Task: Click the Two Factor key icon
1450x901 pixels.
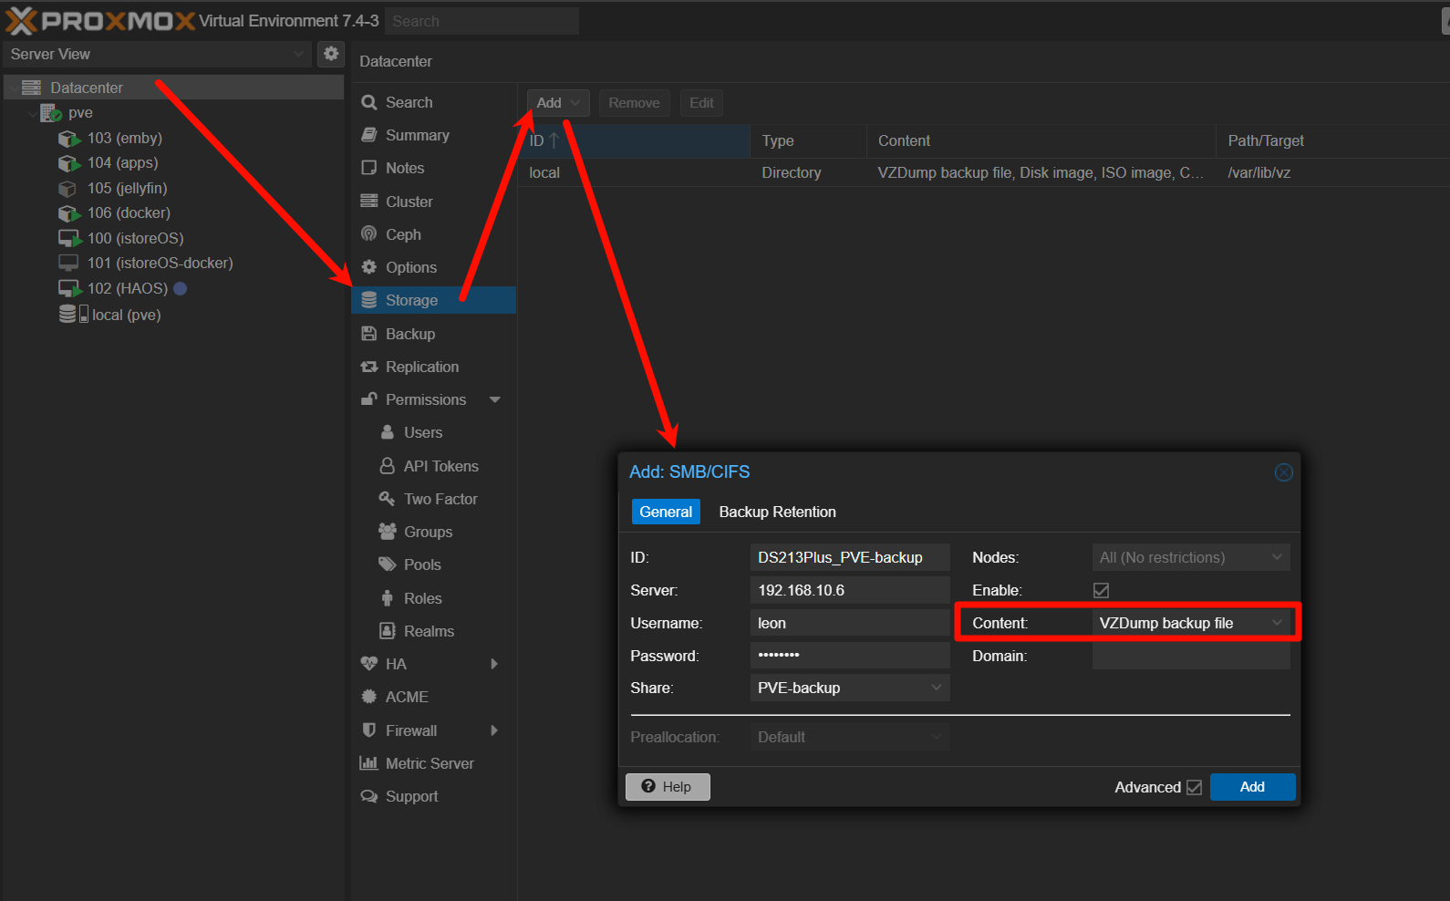Action: [x=388, y=499]
